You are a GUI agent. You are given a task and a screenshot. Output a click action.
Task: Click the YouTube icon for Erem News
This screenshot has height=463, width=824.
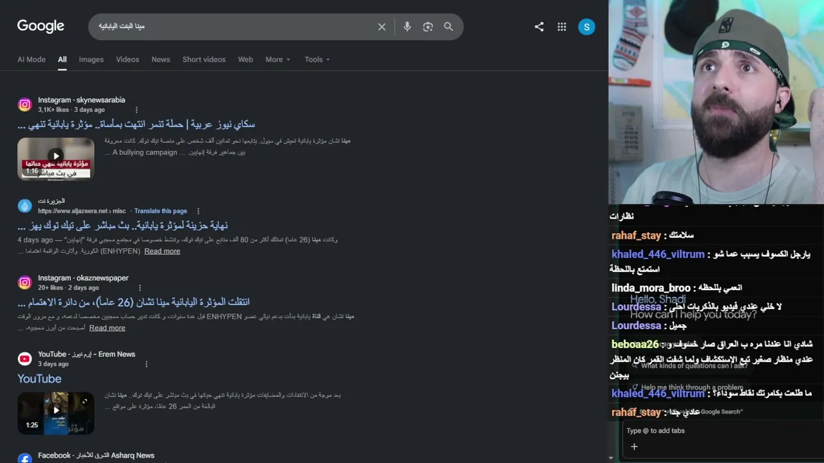(x=24, y=359)
